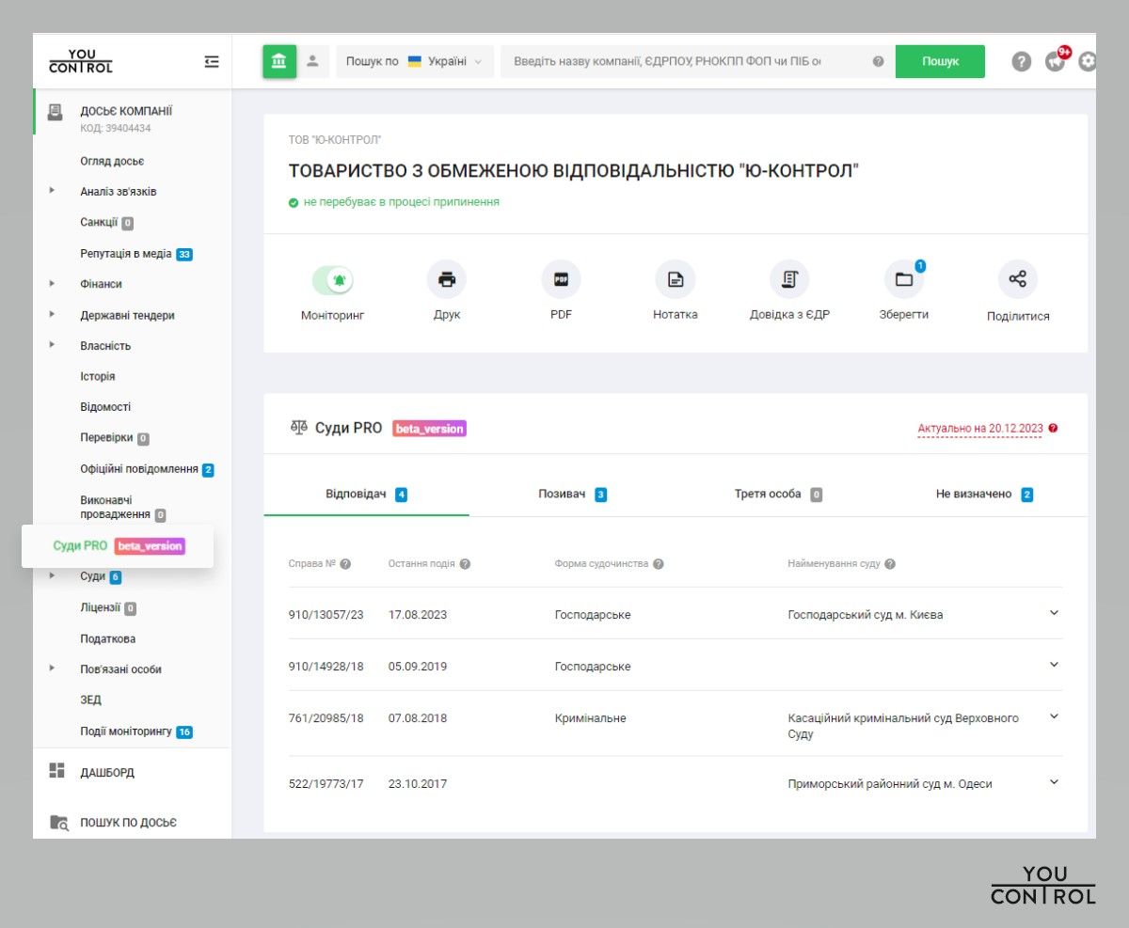Switch search to company mode (bank icon)
This screenshot has width=1129, height=928.
point(279,61)
